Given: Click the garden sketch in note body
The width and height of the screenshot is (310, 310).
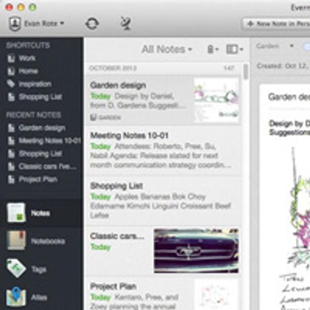Looking at the screenshot, I should 295,227.
